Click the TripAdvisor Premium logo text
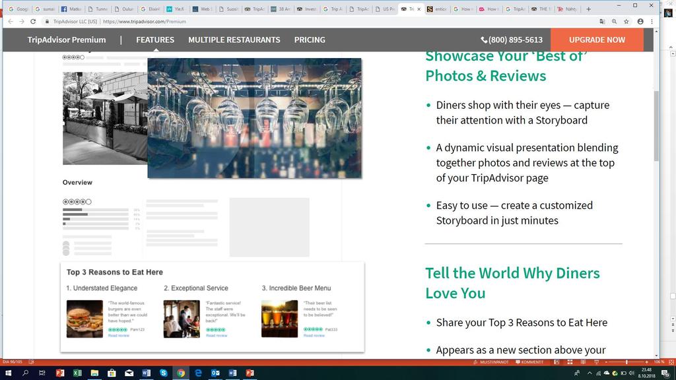The height and width of the screenshot is (380, 676). point(67,40)
